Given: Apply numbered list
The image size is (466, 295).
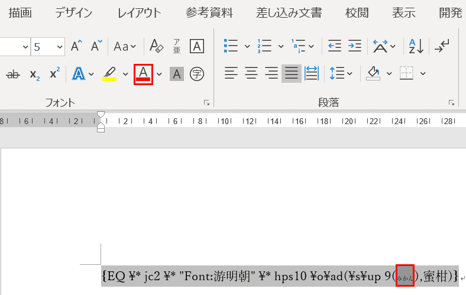Looking at the screenshot, I should coord(264,46).
